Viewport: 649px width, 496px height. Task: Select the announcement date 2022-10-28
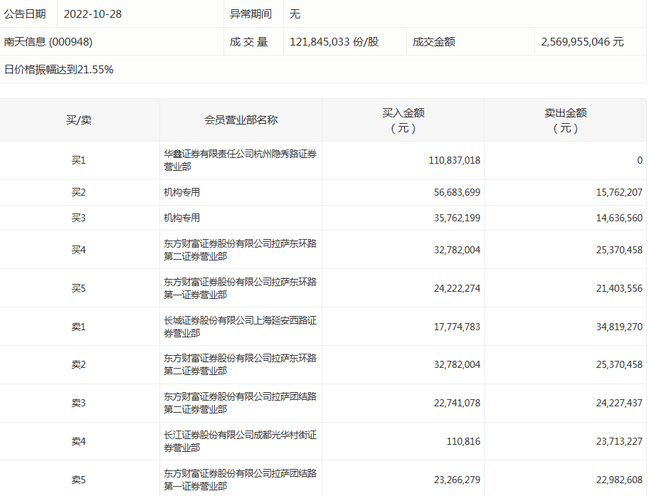[x=93, y=14]
